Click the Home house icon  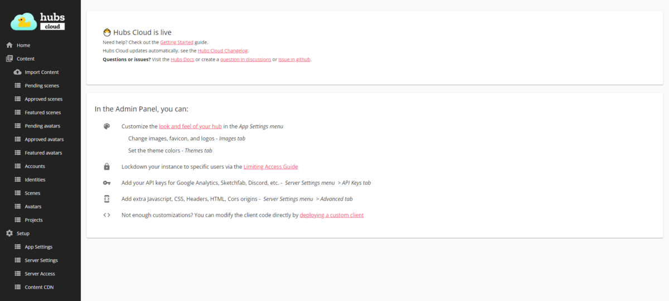coord(9,45)
